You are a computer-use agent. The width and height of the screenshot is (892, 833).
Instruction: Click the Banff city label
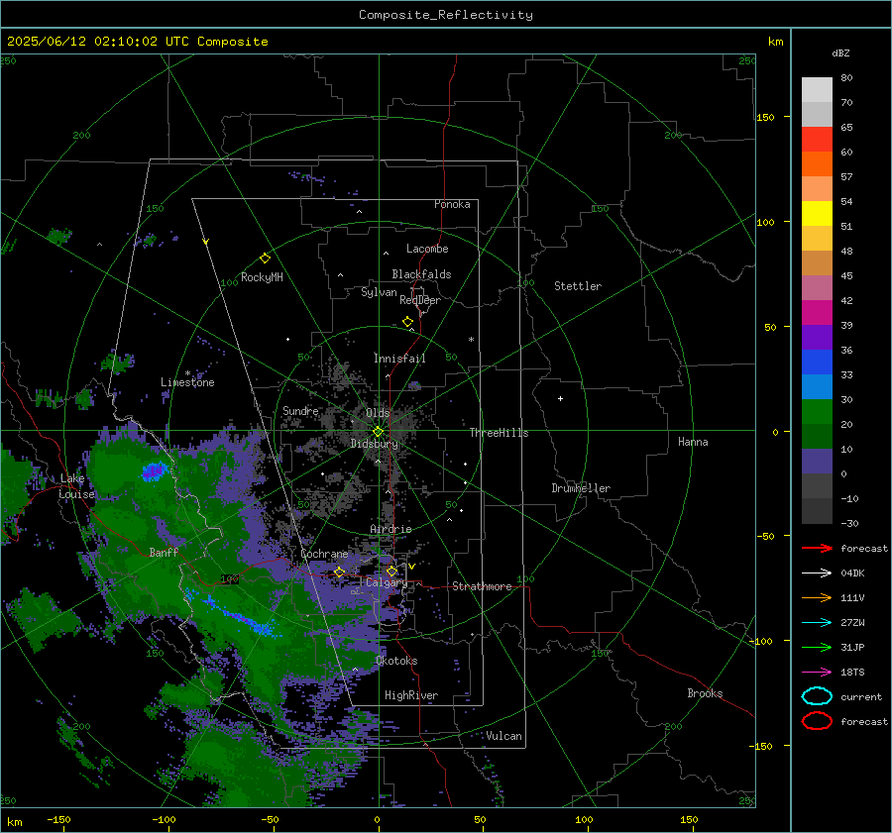point(164,552)
